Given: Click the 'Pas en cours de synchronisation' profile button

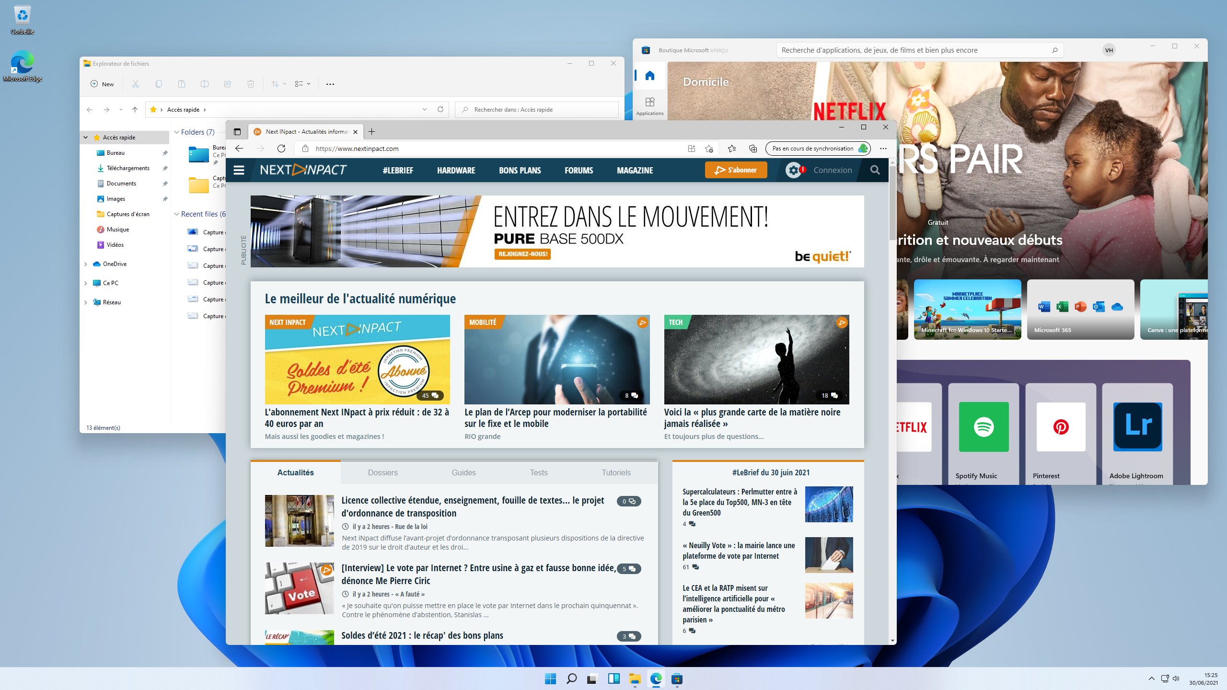Looking at the screenshot, I should coord(818,149).
